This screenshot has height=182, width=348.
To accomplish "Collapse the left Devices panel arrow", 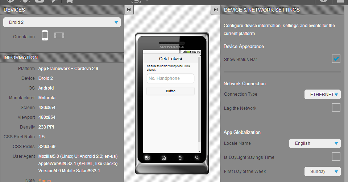I will [x=129, y=10].
